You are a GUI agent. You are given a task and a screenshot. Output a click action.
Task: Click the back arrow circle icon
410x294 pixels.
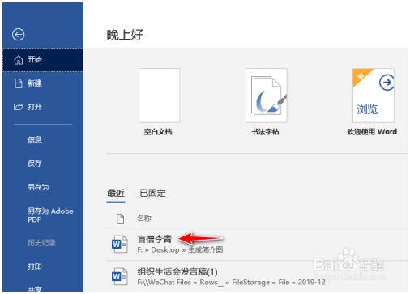(19, 35)
